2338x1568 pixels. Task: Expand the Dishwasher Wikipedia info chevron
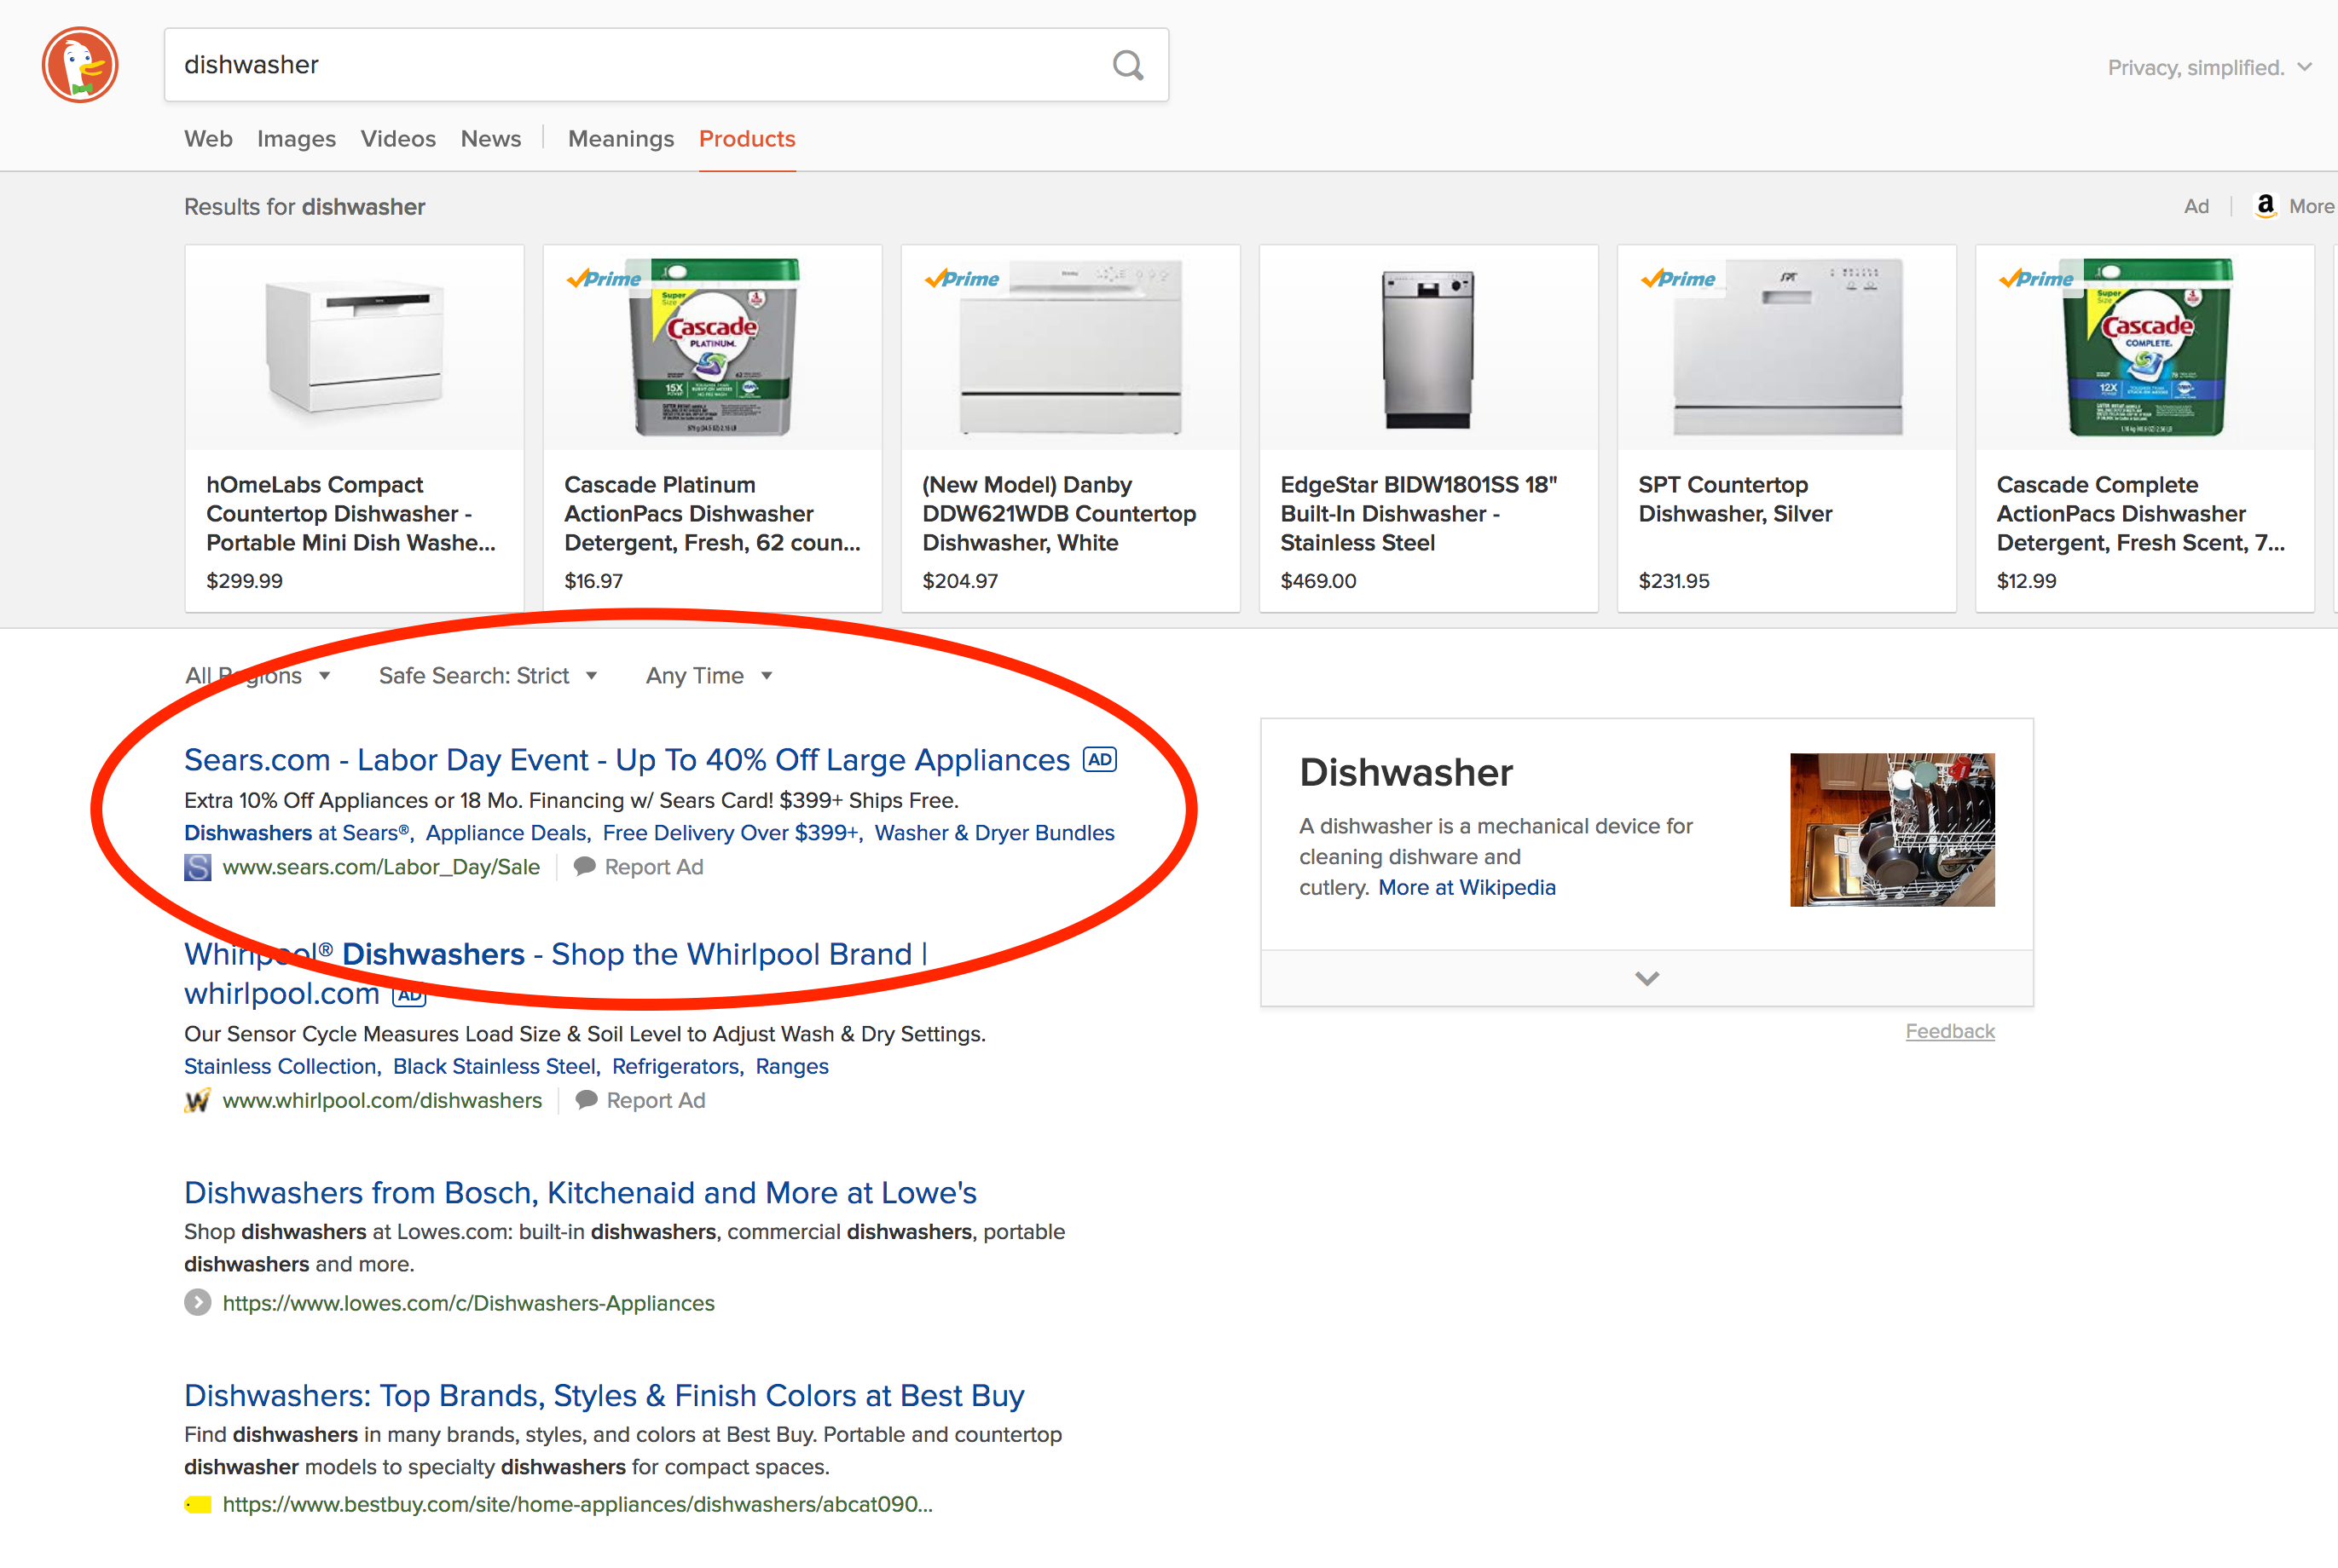[1645, 977]
